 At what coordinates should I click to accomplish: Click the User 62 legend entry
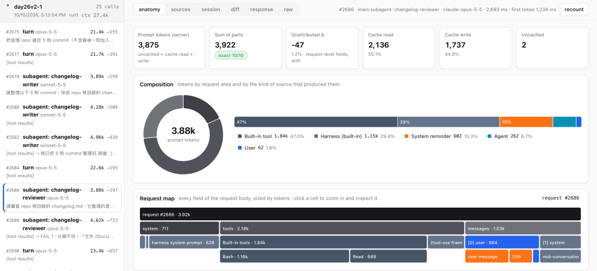pyautogui.click(x=257, y=148)
